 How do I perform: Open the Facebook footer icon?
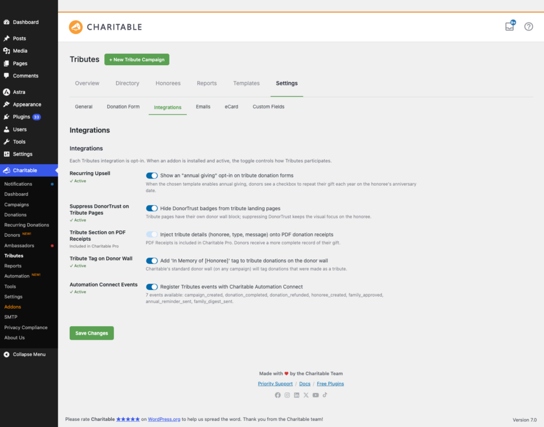coord(278,395)
